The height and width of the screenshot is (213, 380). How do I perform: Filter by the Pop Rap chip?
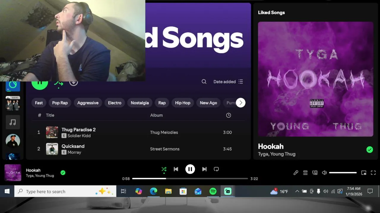tap(60, 103)
